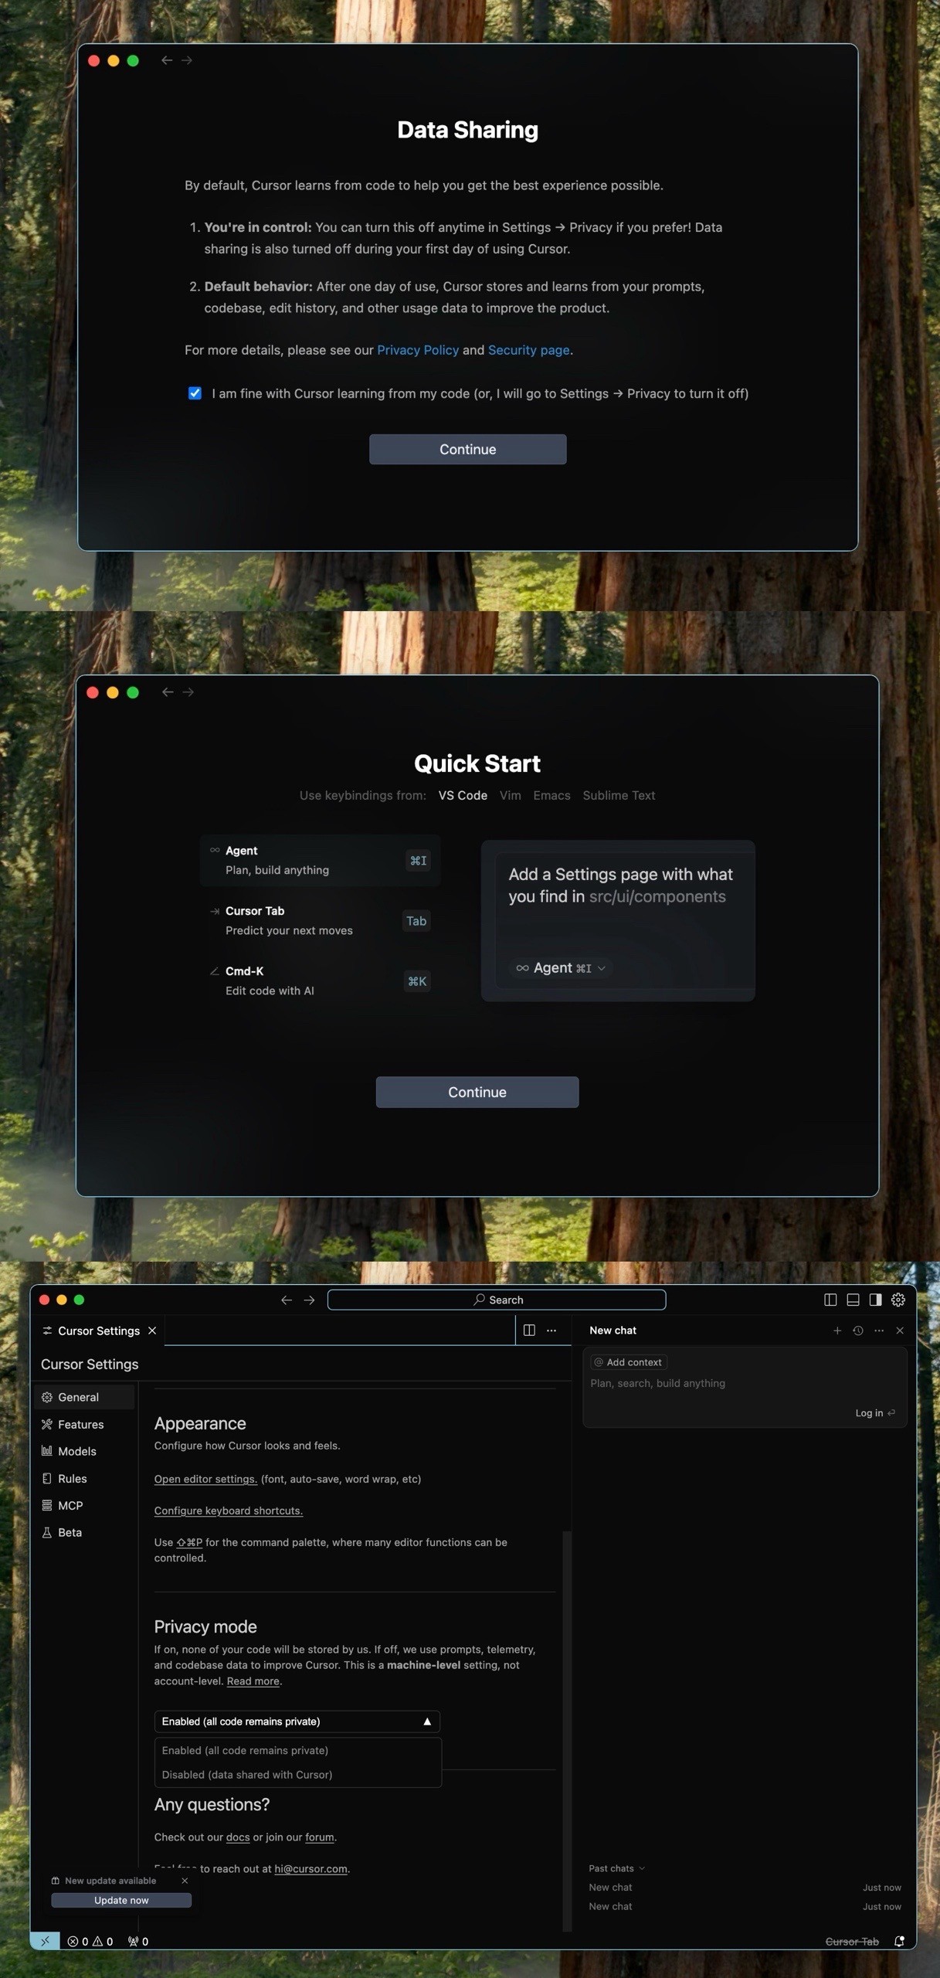Image resolution: width=940 pixels, height=1978 pixels.
Task: Open the docs link
Action: click(x=238, y=1837)
